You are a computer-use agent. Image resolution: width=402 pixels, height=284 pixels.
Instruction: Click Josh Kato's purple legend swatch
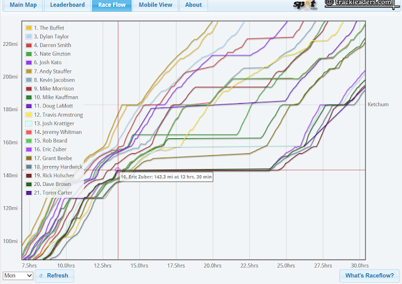click(x=29, y=62)
